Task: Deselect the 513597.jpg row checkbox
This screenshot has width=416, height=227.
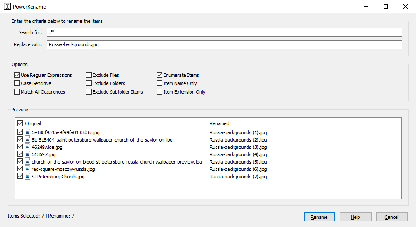Action: click(20, 154)
